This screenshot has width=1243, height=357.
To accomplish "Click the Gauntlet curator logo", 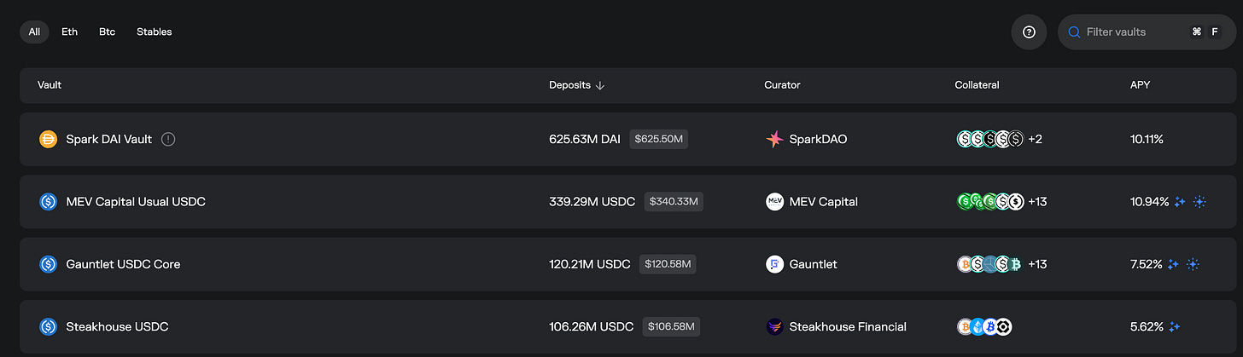I will point(774,264).
